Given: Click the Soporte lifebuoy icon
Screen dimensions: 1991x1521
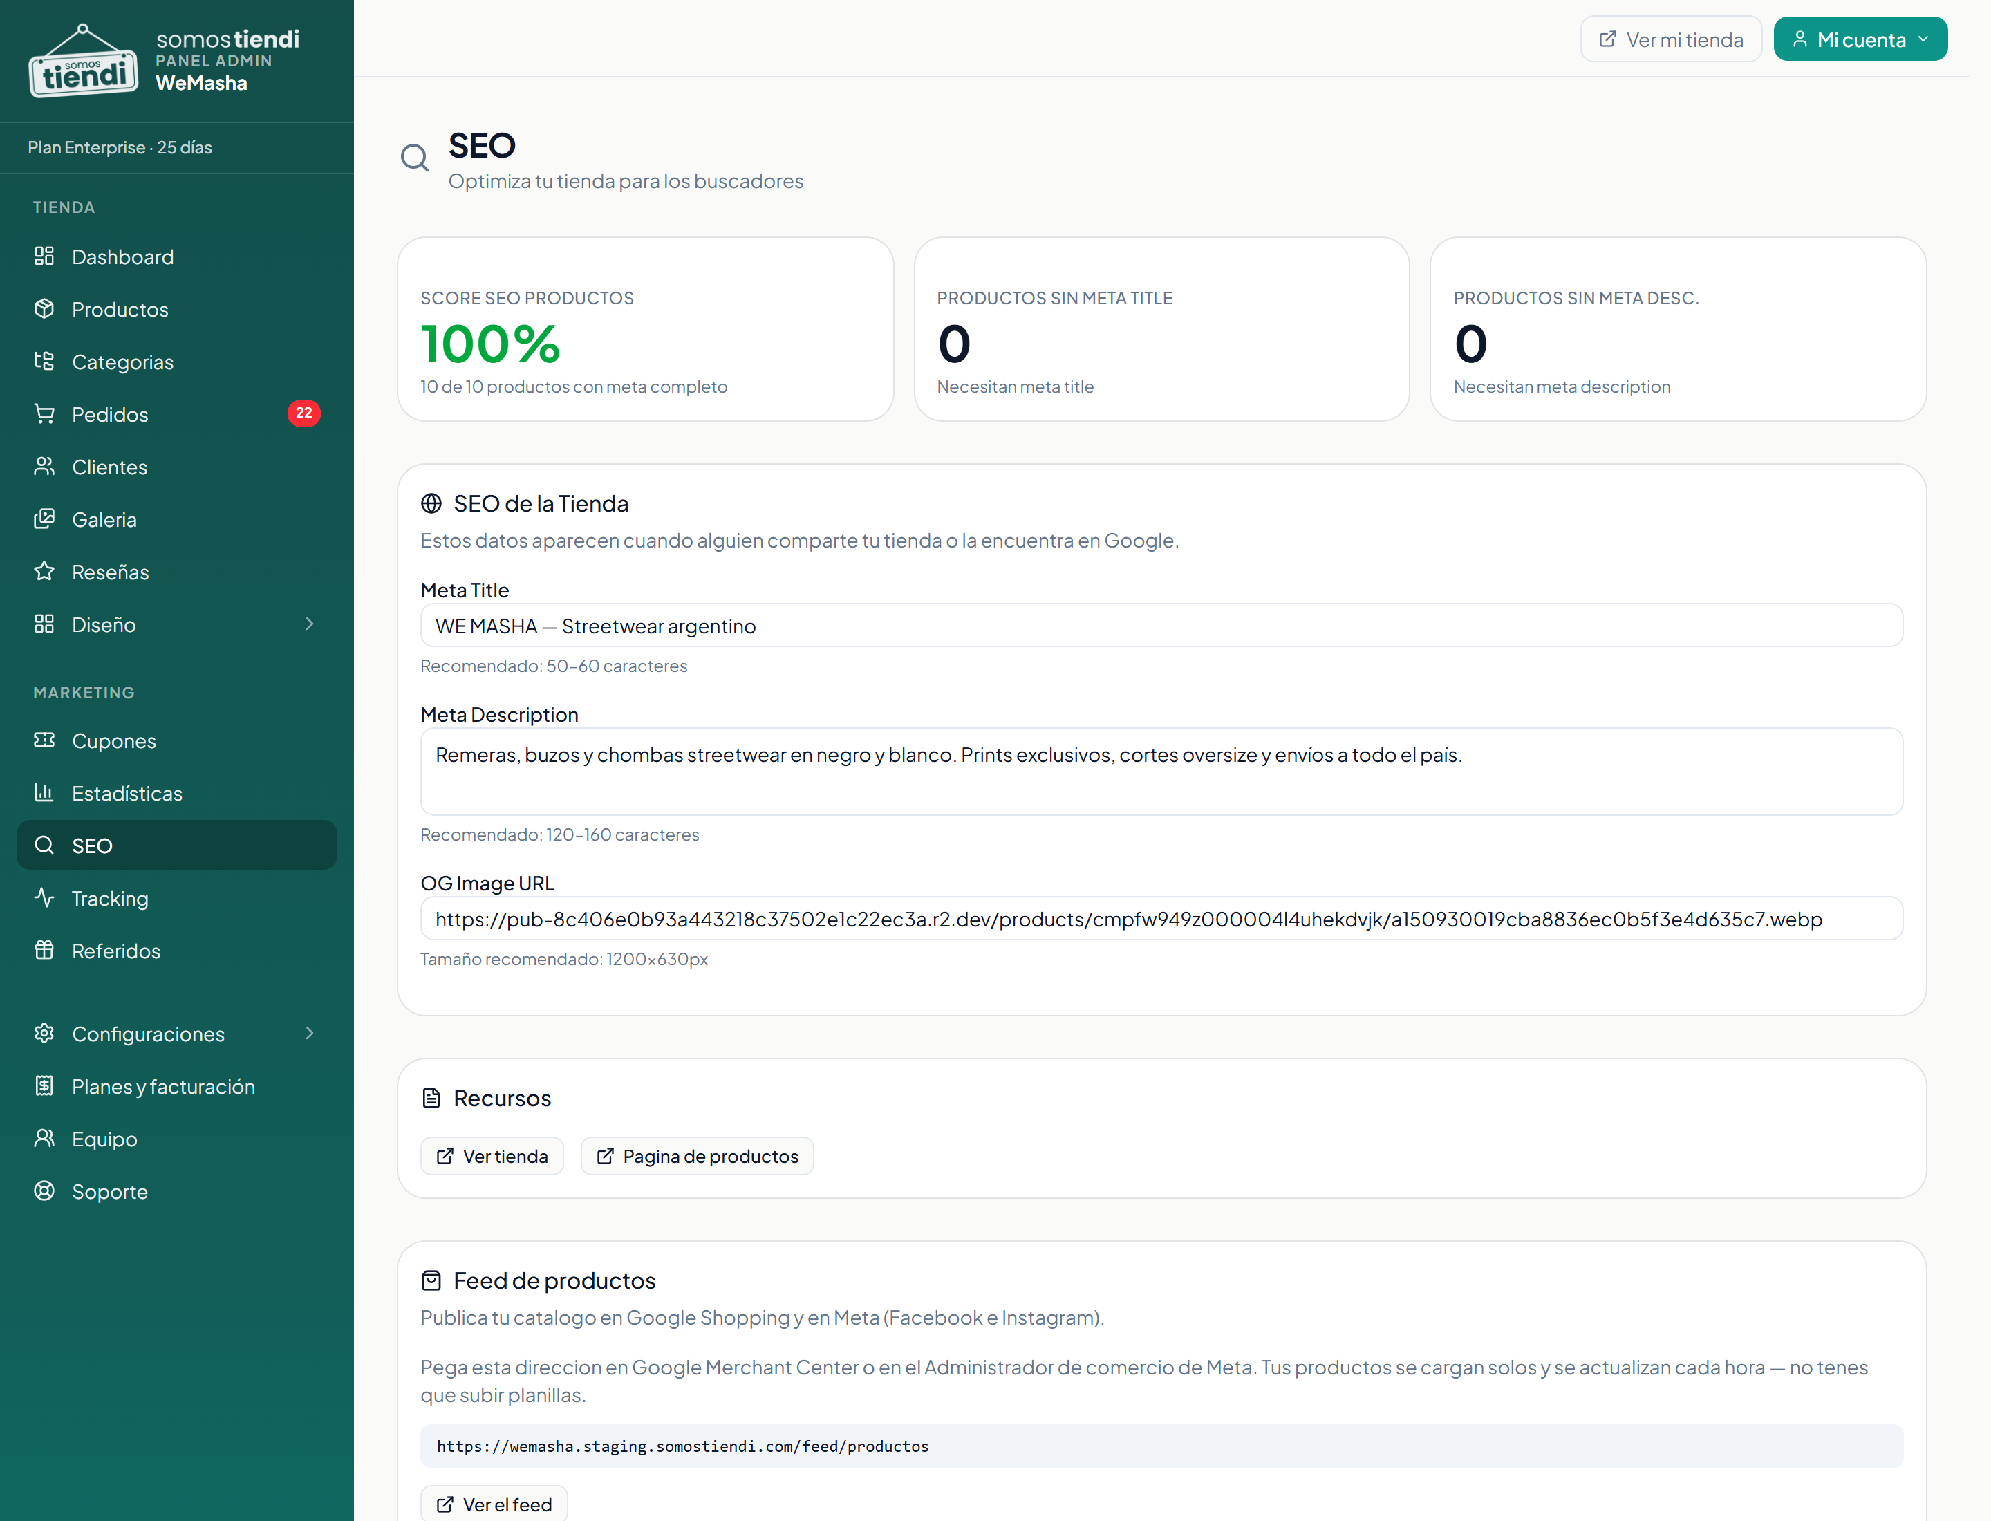Looking at the screenshot, I should coord(44,1191).
